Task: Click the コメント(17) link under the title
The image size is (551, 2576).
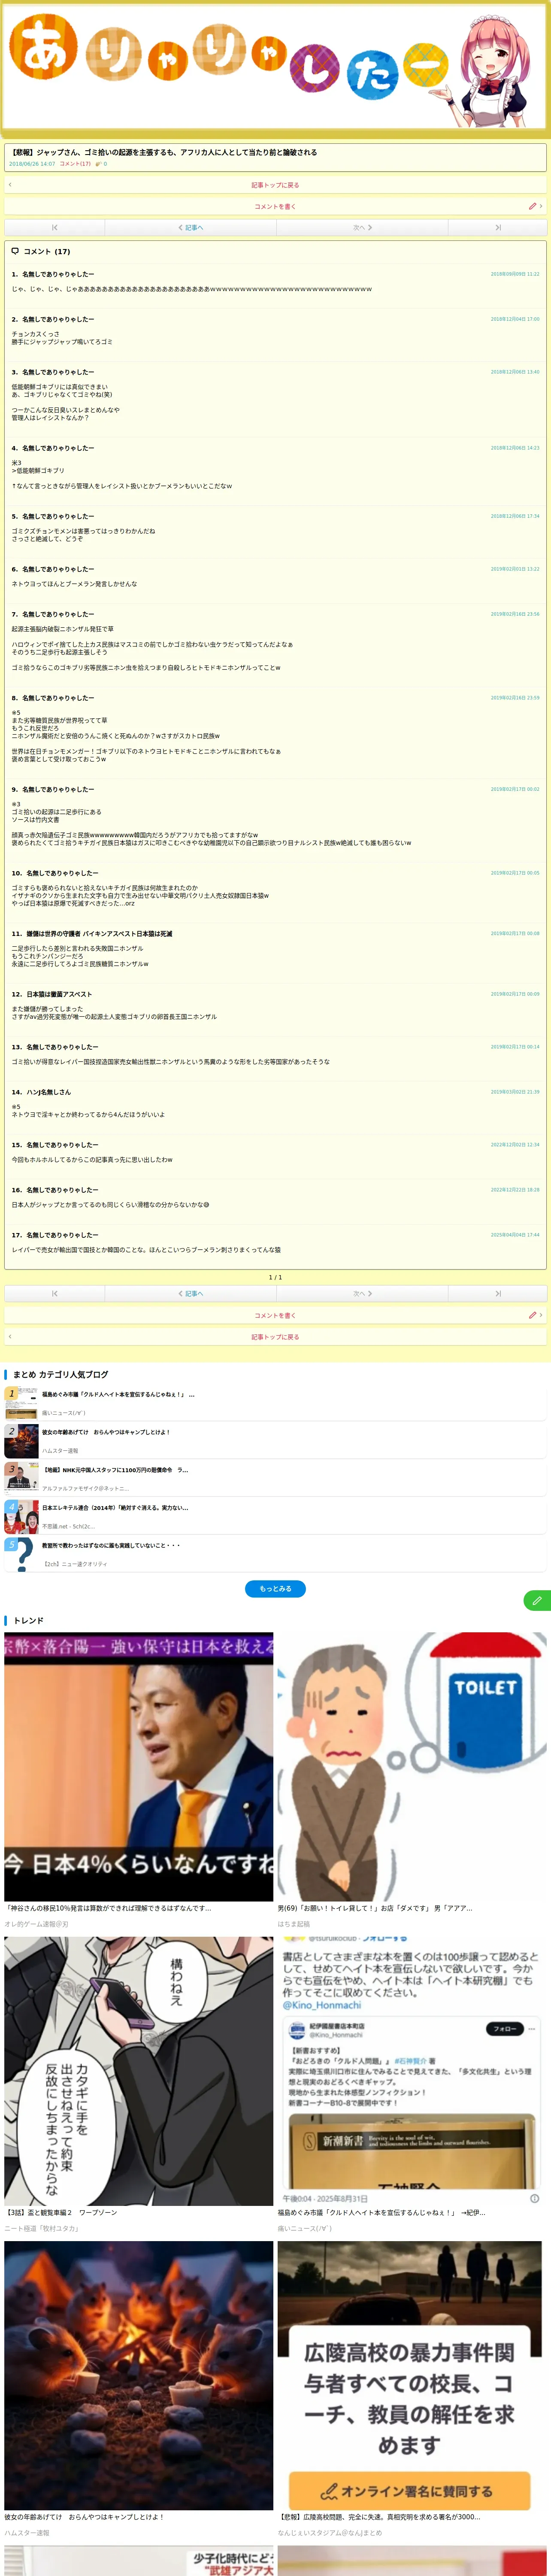Action: coord(75,164)
